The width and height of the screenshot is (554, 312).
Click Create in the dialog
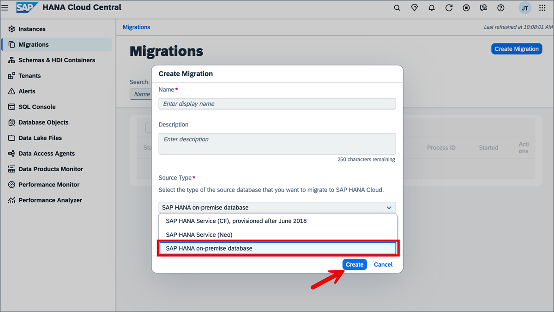point(355,264)
